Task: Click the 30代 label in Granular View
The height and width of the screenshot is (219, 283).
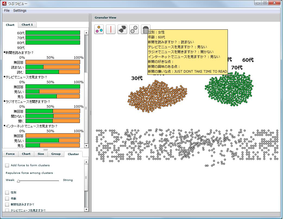Action: 137,78
